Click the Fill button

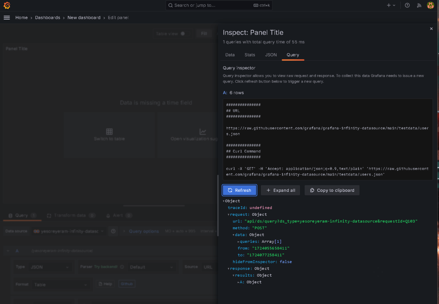pyautogui.click(x=204, y=34)
